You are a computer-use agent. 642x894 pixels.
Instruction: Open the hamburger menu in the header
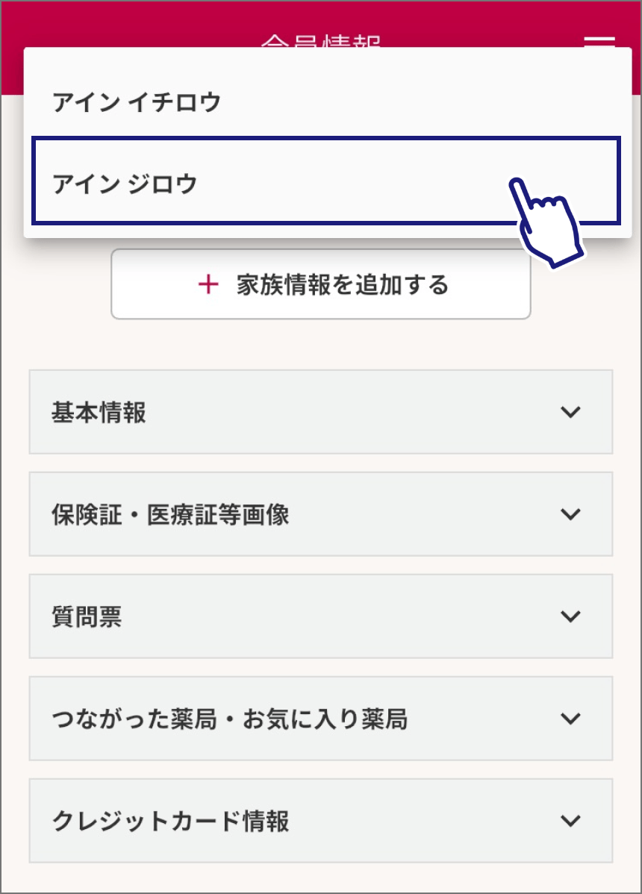[x=599, y=40]
